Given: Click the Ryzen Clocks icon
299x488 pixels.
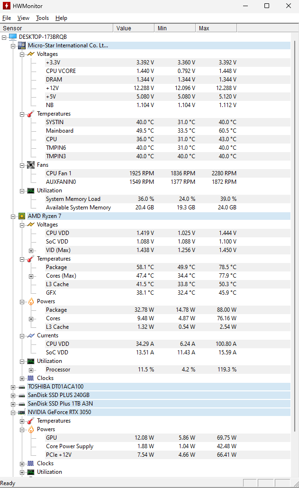Looking at the screenshot, I should click(31, 378).
